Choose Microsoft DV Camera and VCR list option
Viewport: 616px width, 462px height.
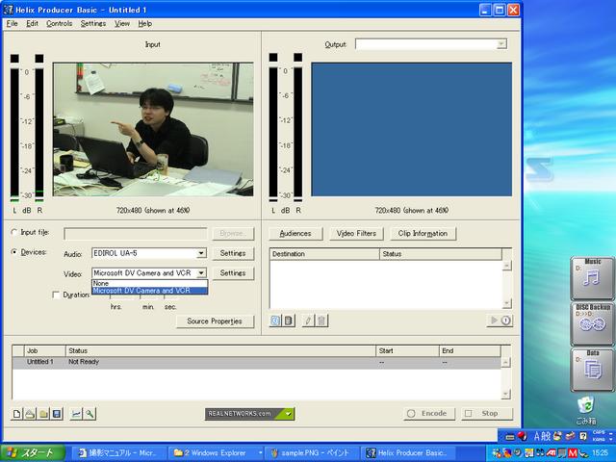click(x=150, y=291)
